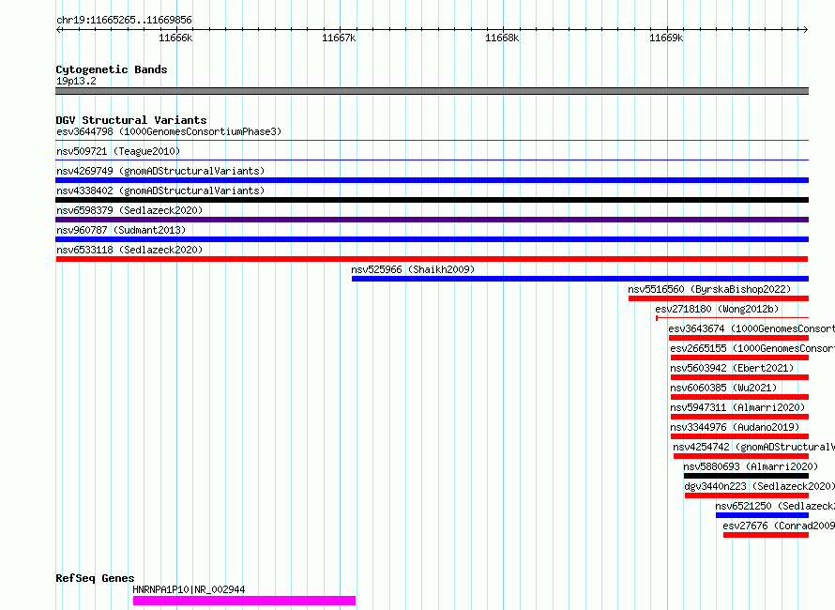Click the left arrow of the ruler
This screenshot has width=835, height=610.
(58, 29)
